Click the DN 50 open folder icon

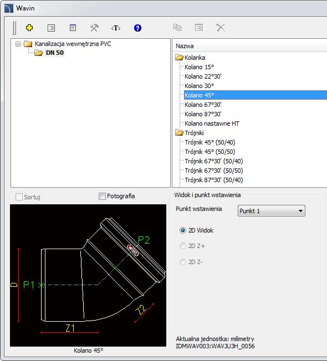pos(39,53)
